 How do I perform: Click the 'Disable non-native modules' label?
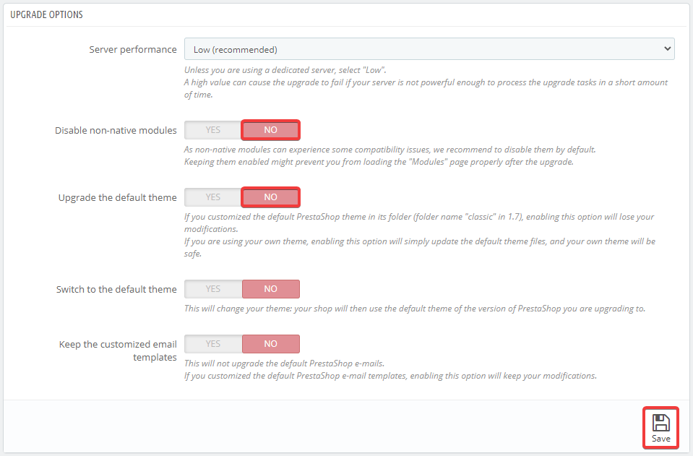(116, 131)
